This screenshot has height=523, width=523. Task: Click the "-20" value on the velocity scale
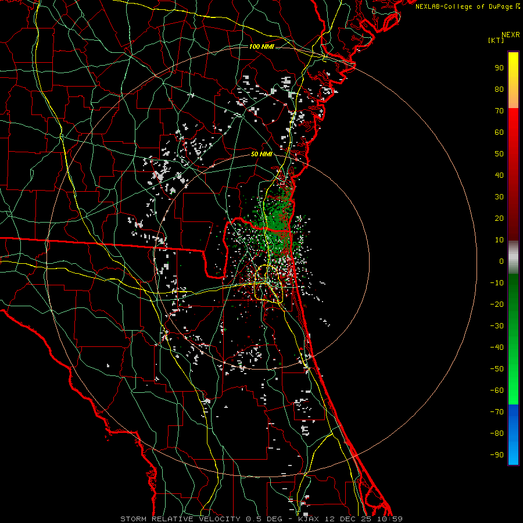coord(497,304)
